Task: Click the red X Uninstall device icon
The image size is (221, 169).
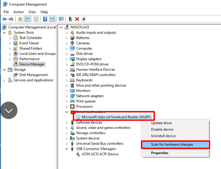Action: pyautogui.click(x=77, y=19)
